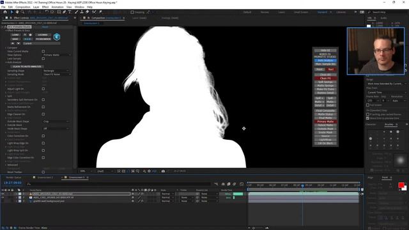The width and height of the screenshot is (409, 230).
Task: Toggle Lock Sample checkbox
Action: [x=43, y=59]
